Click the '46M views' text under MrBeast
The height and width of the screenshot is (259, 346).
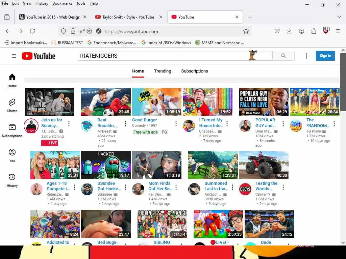click(x=106, y=136)
